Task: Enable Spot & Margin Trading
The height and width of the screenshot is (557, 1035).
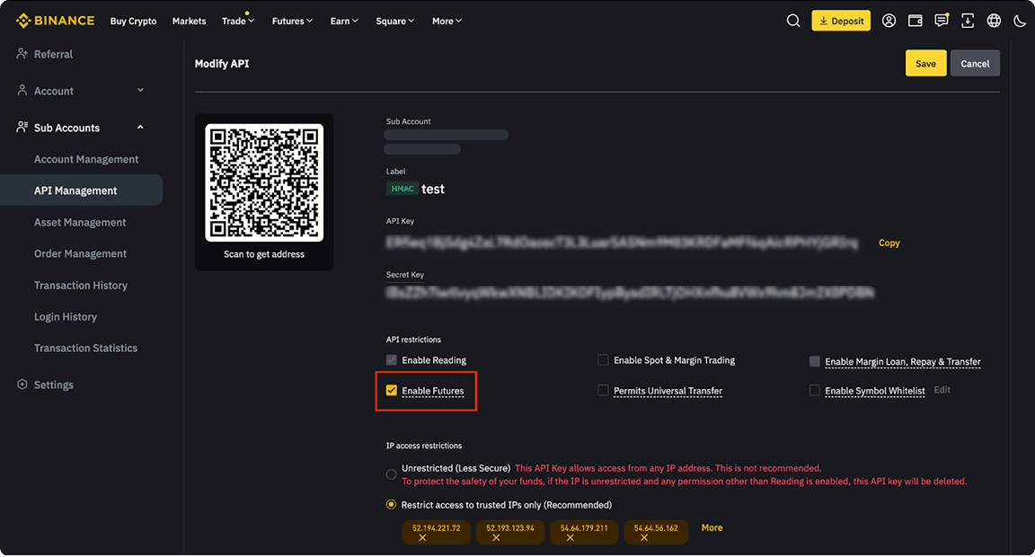Action: 603,359
